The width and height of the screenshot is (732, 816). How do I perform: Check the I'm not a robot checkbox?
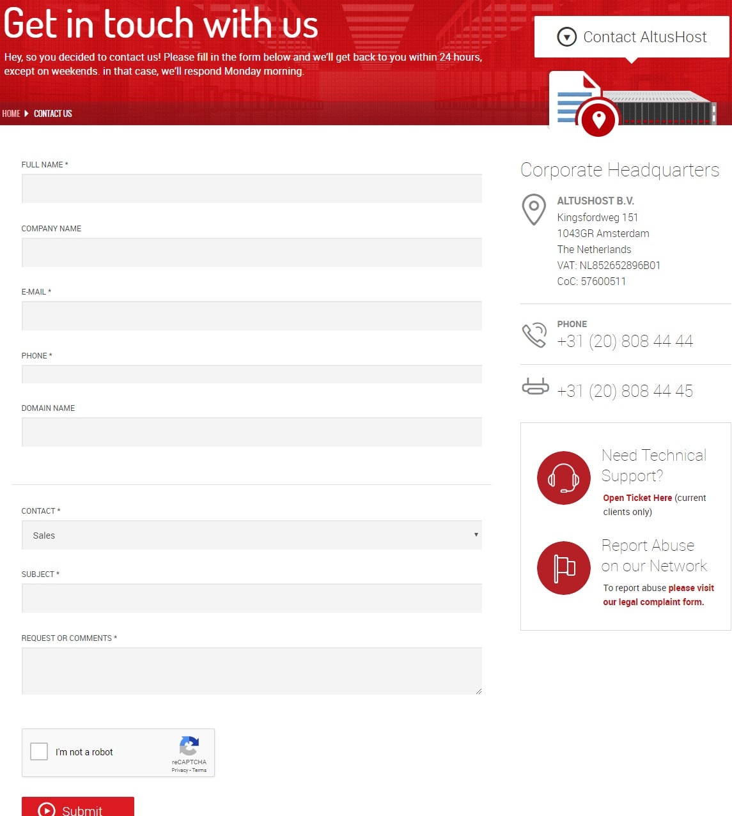click(39, 751)
